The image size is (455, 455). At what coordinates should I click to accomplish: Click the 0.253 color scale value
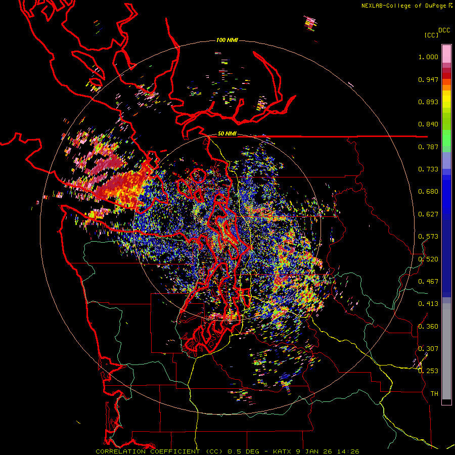(x=428, y=371)
